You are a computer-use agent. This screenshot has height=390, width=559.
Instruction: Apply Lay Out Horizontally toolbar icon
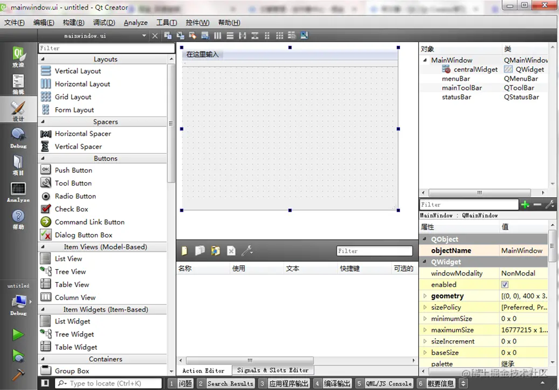click(x=218, y=36)
